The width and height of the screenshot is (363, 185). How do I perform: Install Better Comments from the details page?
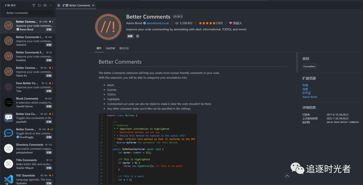pyautogui.click(x=130, y=36)
